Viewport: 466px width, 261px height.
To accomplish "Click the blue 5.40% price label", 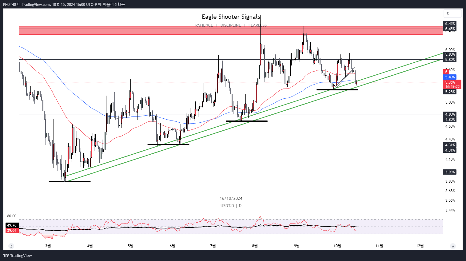I will click(450, 77).
